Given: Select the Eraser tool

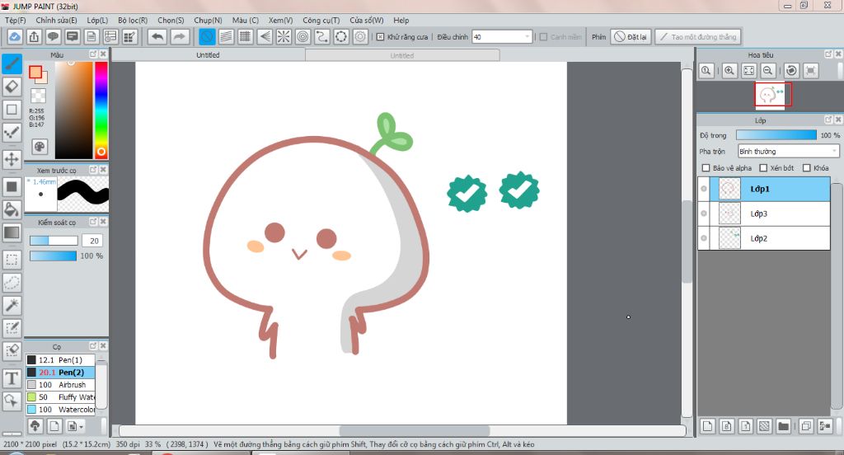Looking at the screenshot, I should (x=12, y=87).
